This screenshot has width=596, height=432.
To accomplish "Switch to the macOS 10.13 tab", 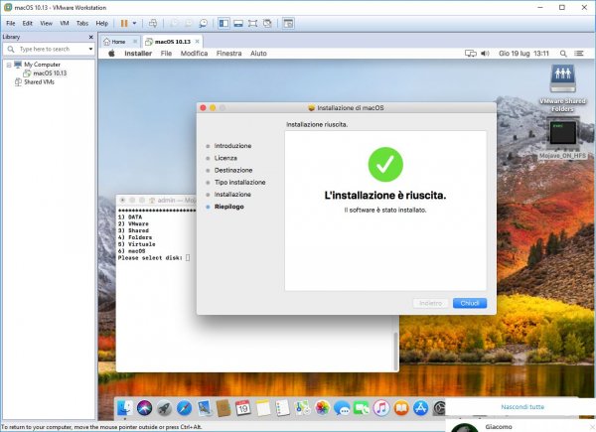I will (173, 42).
